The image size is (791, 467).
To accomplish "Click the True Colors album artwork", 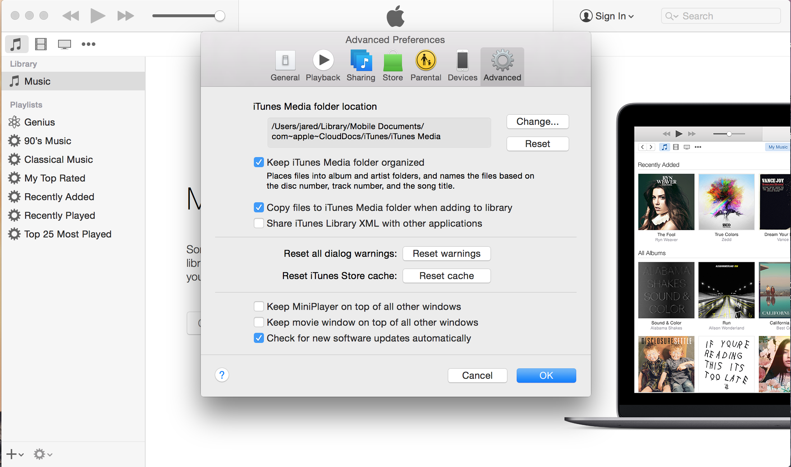I will click(726, 202).
